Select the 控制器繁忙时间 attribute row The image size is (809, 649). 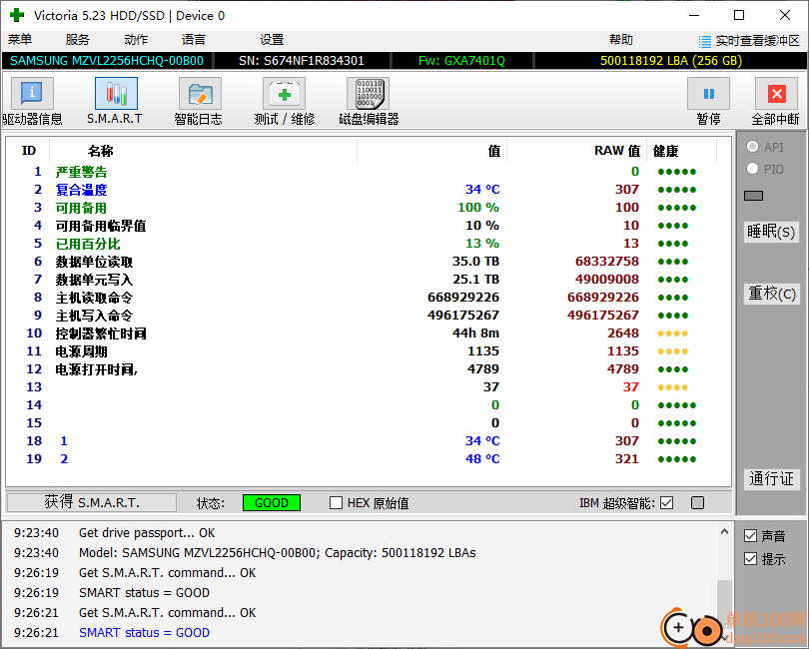coord(369,333)
